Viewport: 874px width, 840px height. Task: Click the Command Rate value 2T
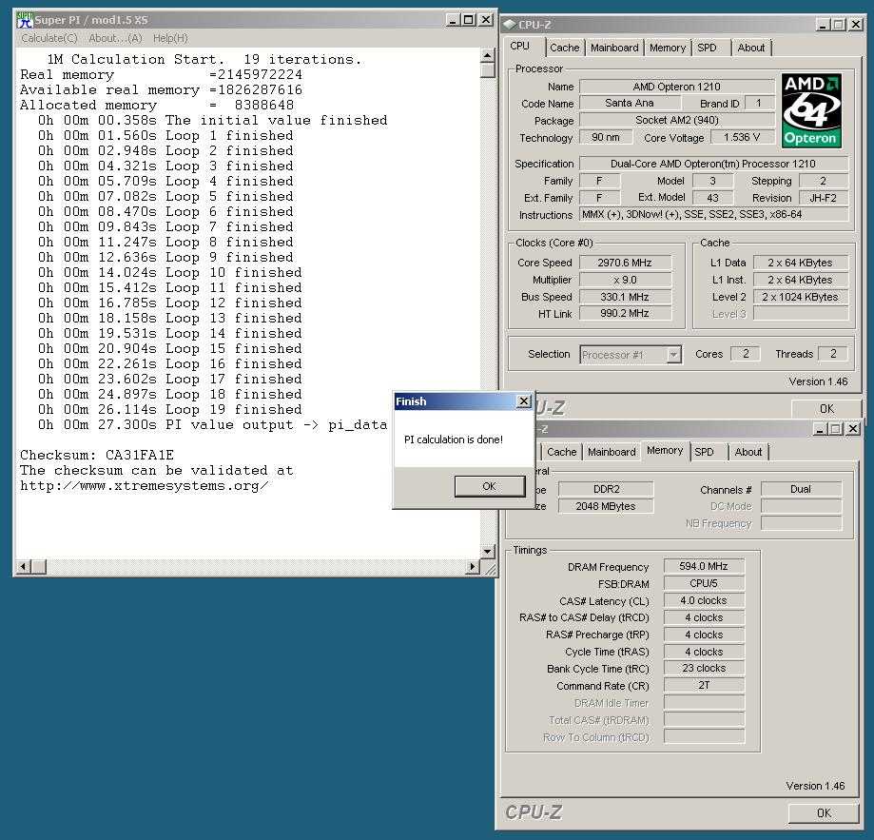[x=704, y=686]
